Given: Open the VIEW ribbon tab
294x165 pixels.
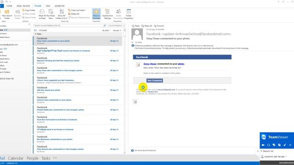Looking at the screenshot, I should (x=48, y=6).
